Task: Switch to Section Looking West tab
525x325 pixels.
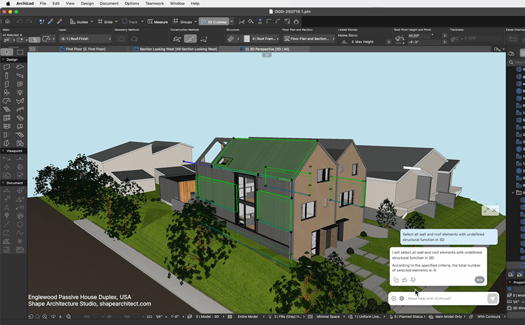Action: coord(176,49)
